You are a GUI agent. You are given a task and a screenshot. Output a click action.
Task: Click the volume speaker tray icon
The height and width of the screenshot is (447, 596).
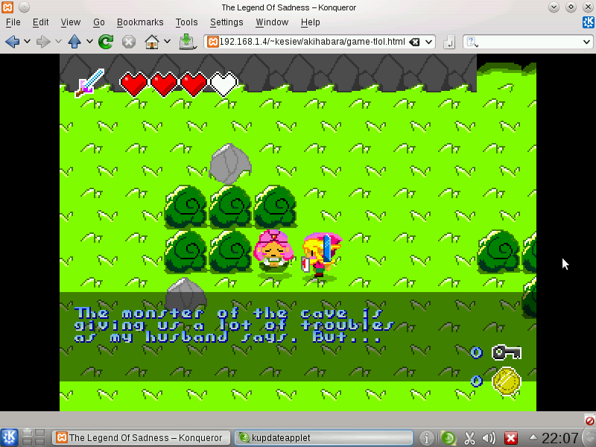coord(489,438)
